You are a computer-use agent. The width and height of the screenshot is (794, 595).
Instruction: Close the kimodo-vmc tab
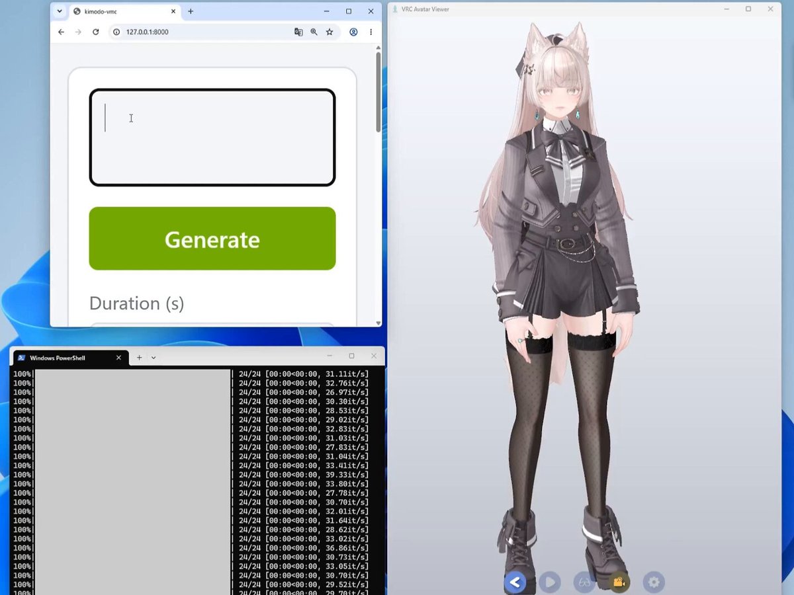[x=173, y=11]
